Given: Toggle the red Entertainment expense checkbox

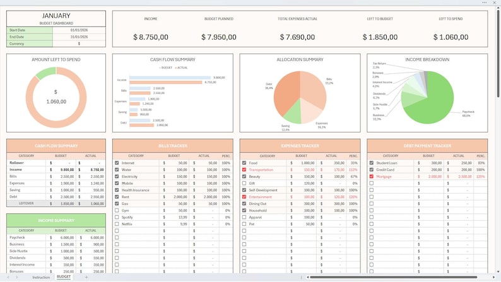Looking at the screenshot, I should click(244, 197).
